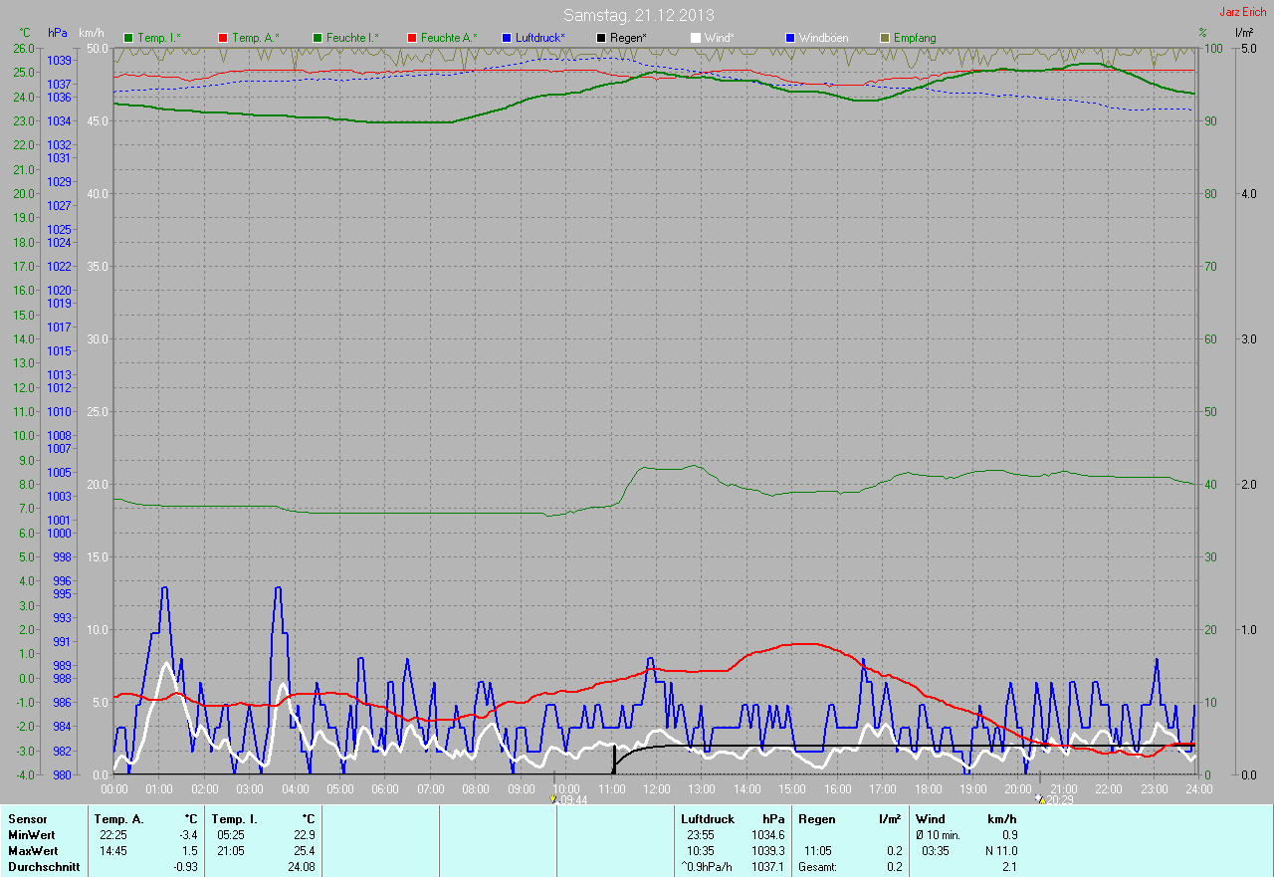
Task: Click the km/h axis unit label at top
Action: tap(90, 33)
